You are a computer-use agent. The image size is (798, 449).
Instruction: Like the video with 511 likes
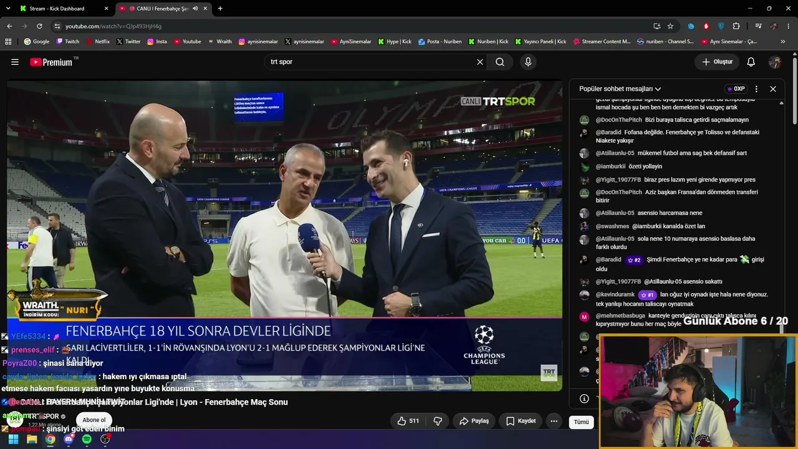click(408, 421)
